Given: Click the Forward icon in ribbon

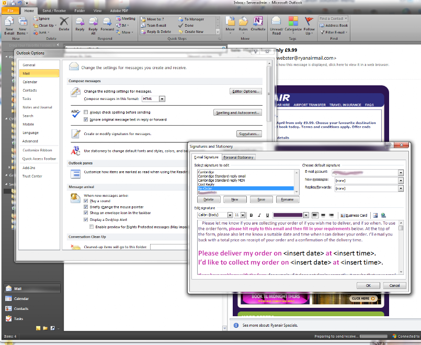Looking at the screenshot, I should click(x=107, y=24).
